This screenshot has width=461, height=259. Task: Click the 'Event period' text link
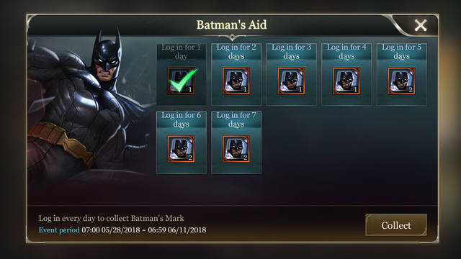pyautogui.click(x=59, y=230)
